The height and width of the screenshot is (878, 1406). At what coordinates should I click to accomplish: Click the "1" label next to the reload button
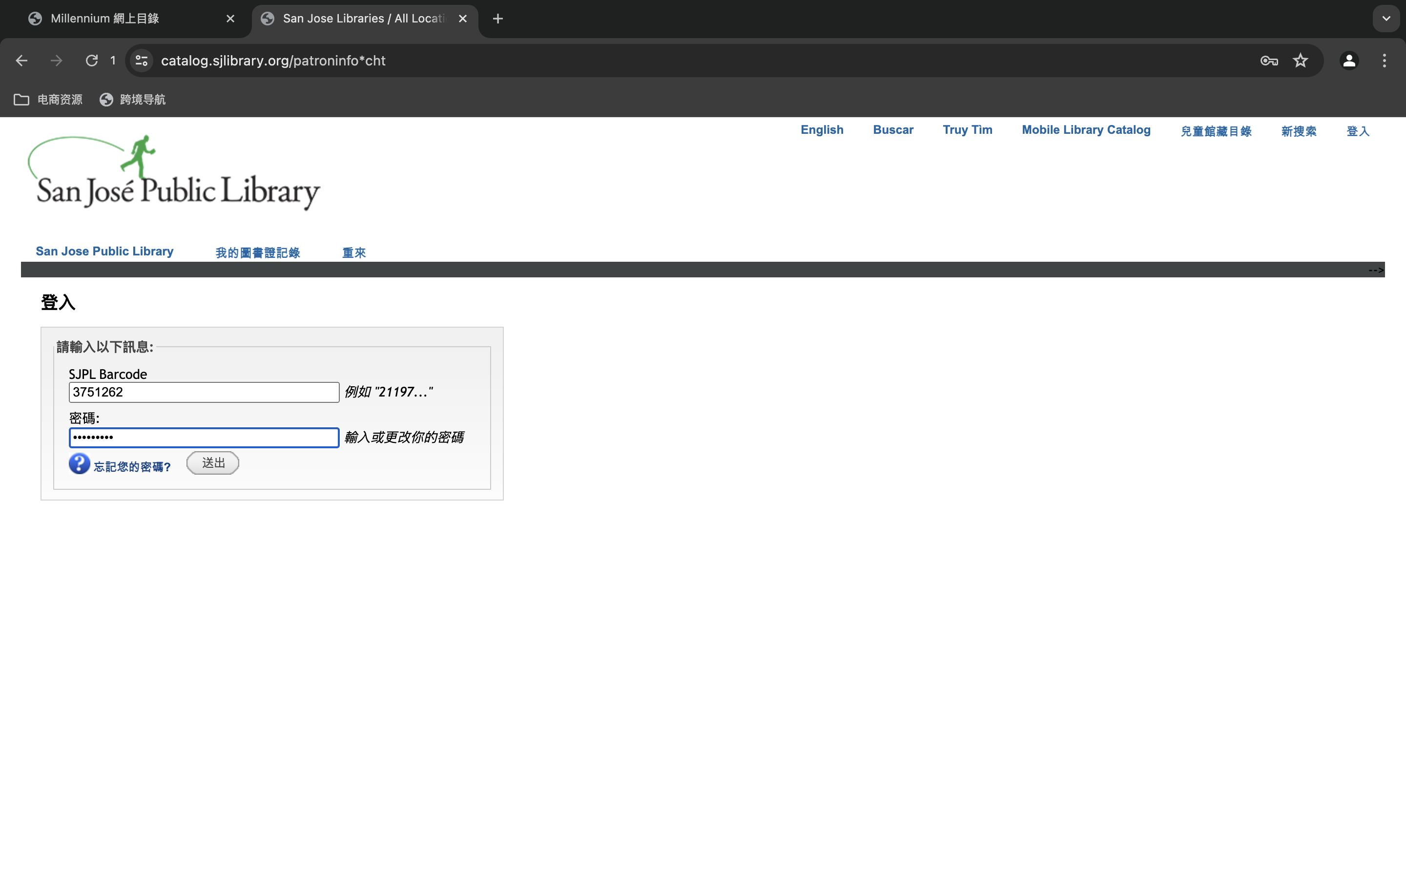pos(113,61)
